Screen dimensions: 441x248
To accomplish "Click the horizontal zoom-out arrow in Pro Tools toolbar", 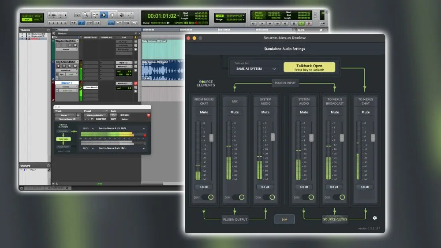I will pyautogui.click(x=49, y=15).
